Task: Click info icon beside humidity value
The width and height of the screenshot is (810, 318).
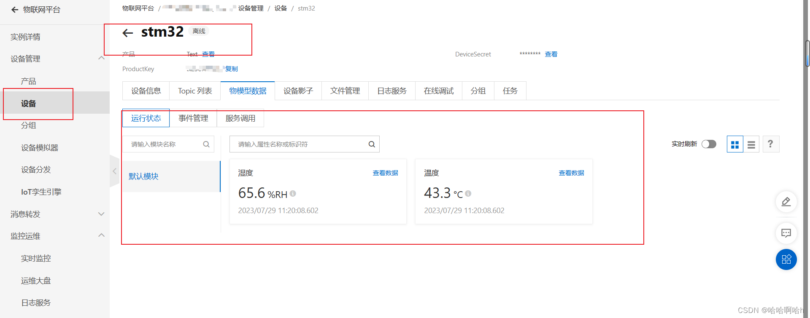Action: (293, 194)
